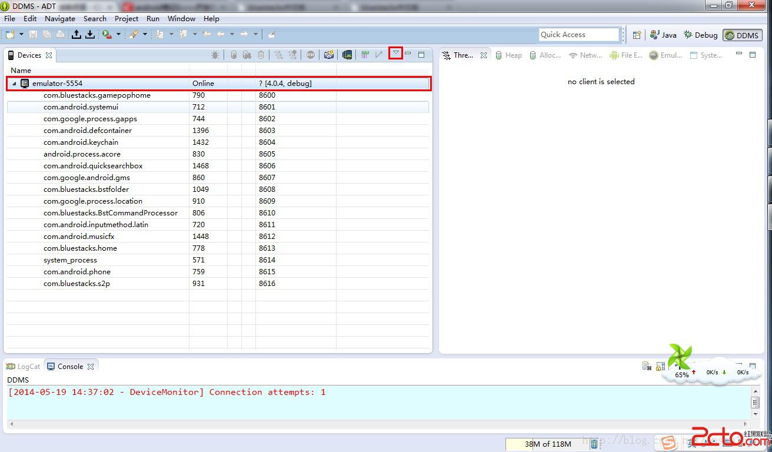Click the Previous Annotation toolbar icon

click(x=183, y=35)
